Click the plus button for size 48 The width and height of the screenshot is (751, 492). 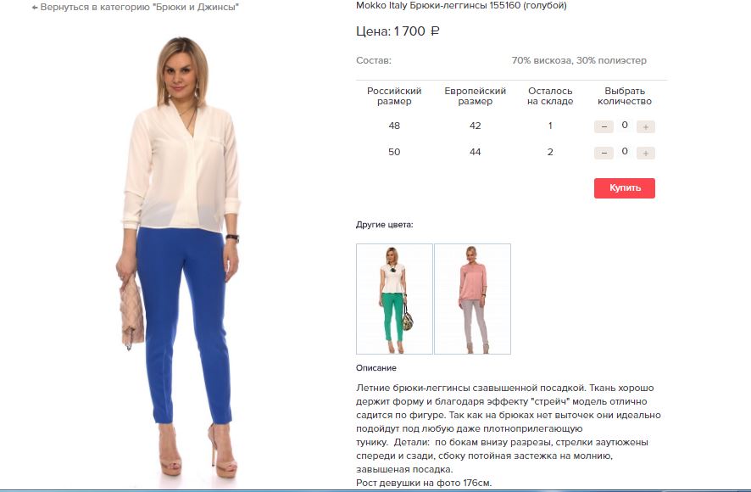pos(646,126)
